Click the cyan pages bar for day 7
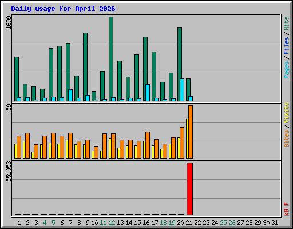Viewport: 293px width, 229px height. tap(70, 95)
